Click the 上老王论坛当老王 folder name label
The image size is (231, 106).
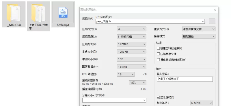[38, 27]
